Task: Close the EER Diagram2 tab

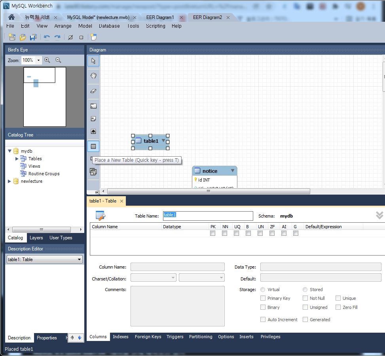Action: [228, 17]
